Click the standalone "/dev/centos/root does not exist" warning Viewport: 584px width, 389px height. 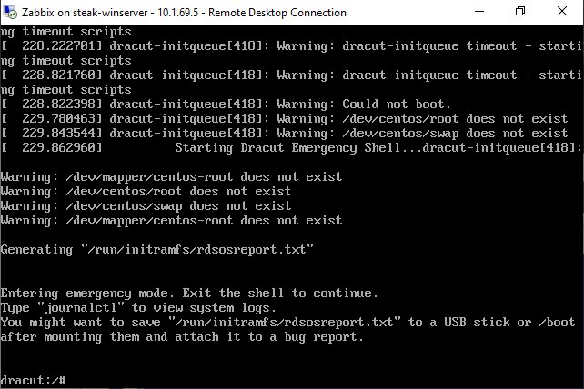pos(146,192)
